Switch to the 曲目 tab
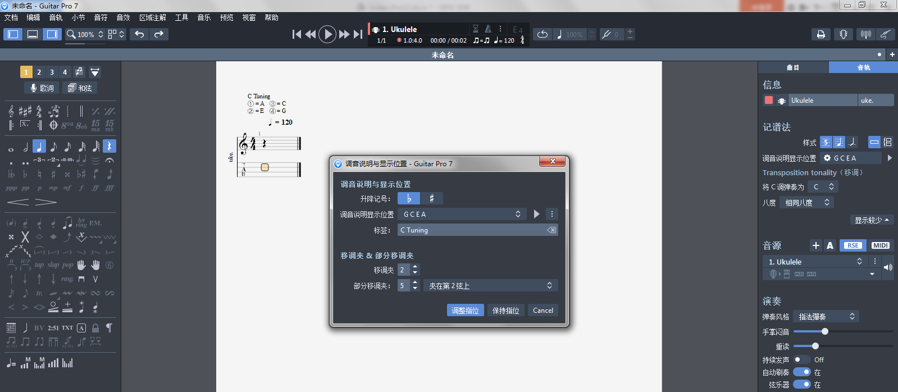 793,67
